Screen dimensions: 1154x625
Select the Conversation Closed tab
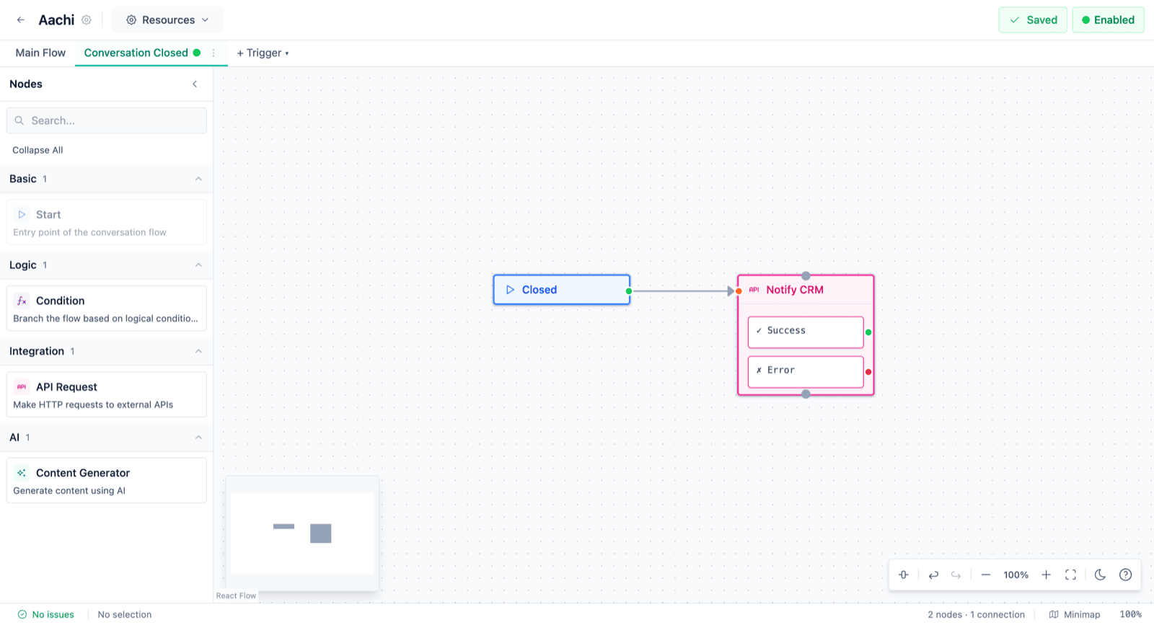[x=136, y=53]
